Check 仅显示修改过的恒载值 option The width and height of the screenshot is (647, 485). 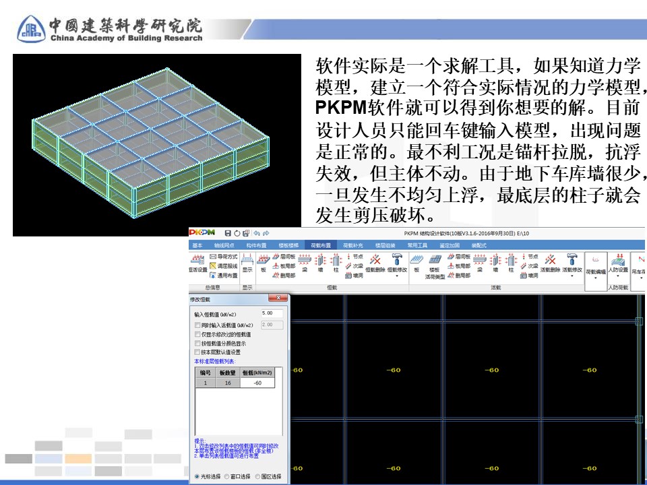pos(197,334)
